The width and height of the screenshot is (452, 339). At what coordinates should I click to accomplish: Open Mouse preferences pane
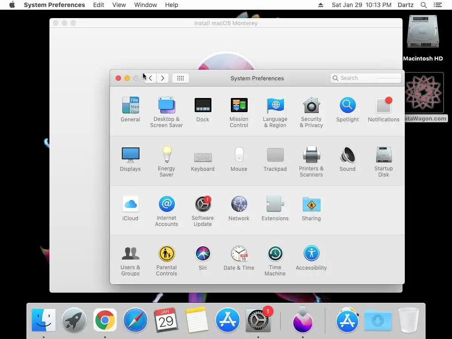[x=239, y=159]
